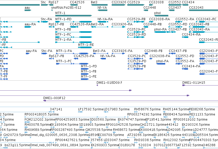Select the CG3529-PD protein label
Screen dimensions: 218x149
point(137,61)
